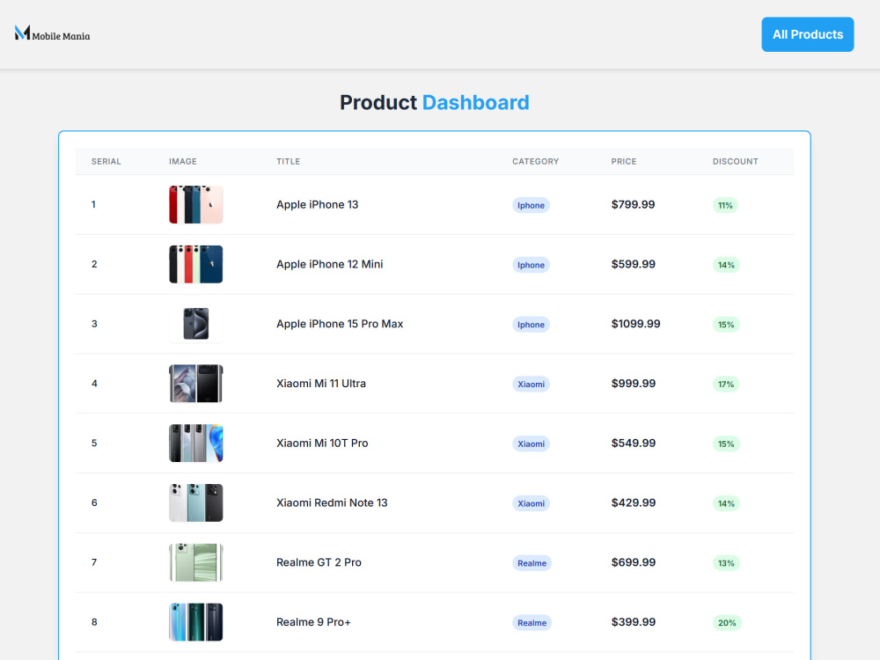Click the $399.99 price
Image resolution: width=880 pixels, height=660 pixels.
pos(633,622)
